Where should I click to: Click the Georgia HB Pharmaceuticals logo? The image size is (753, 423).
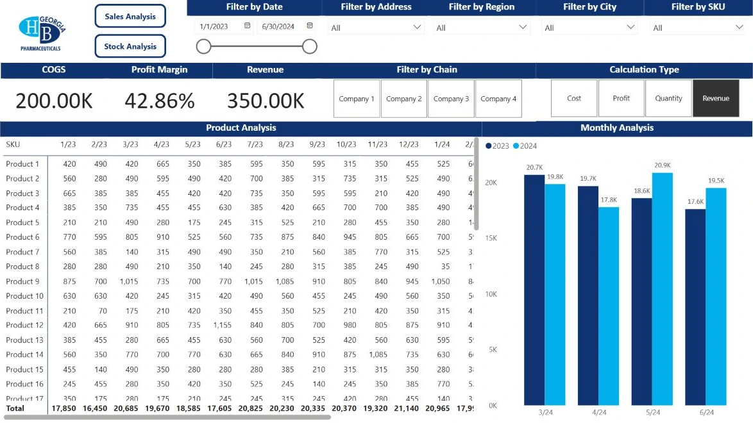(x=42, y=33)
